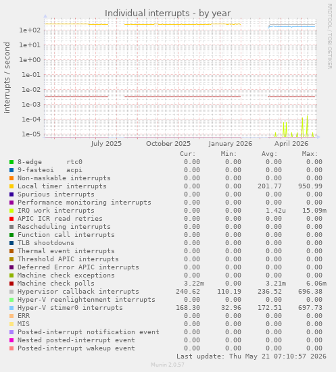
Task: Click the '1e+00' y-axis label
Action: coord(30,60)
